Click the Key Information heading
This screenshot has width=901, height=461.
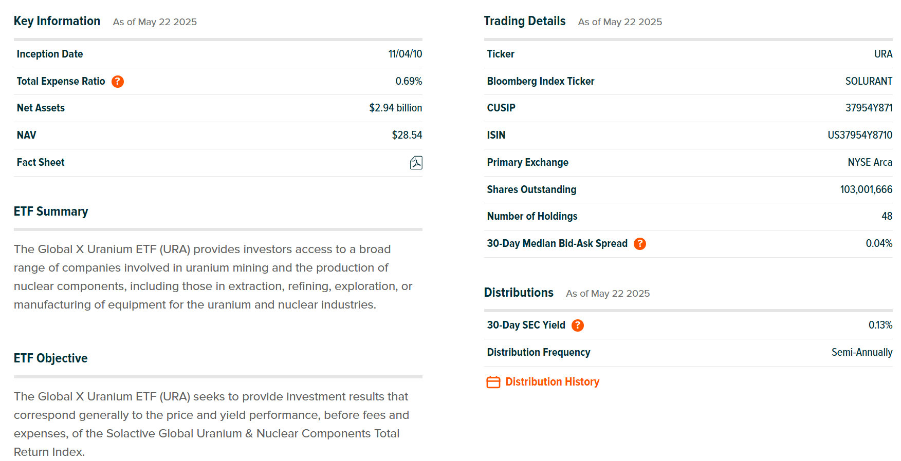pos(57,21)
